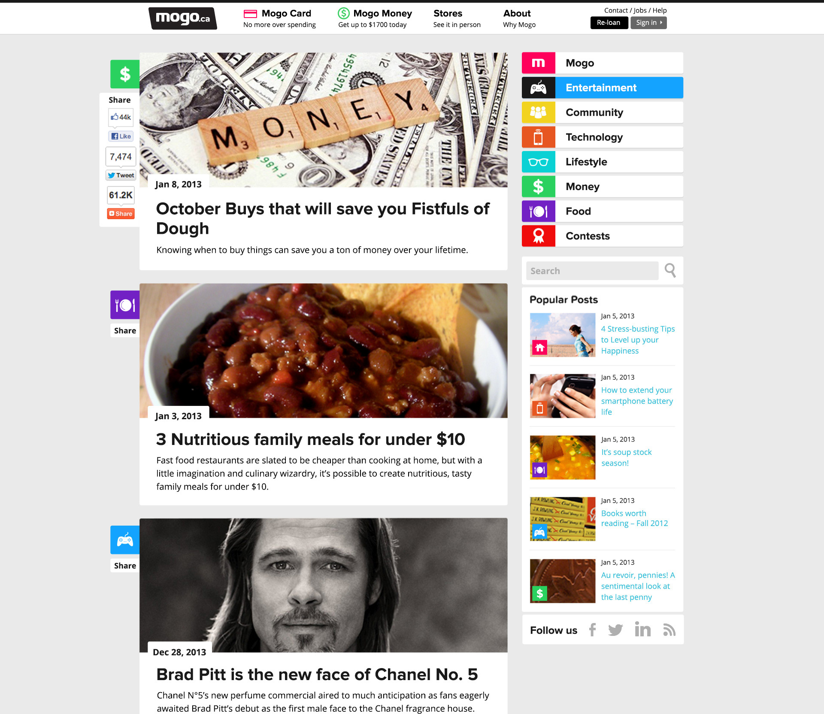The height and width of the screenshot is (714, 824).
Task: Select the red Contests category tile
Action: pos(602,236)
